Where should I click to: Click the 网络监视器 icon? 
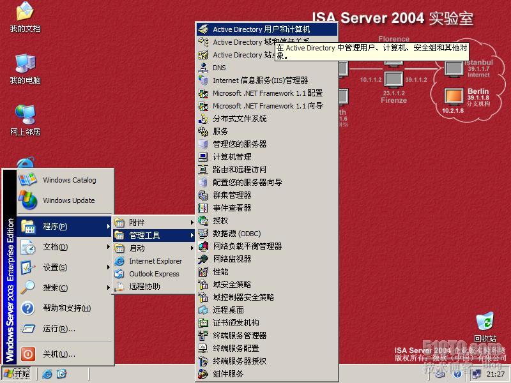click(203, 259)
